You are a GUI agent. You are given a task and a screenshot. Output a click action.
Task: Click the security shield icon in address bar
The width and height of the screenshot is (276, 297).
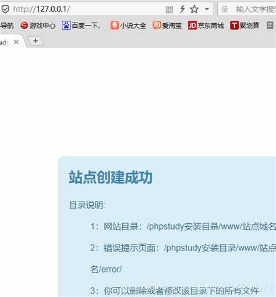click(5, 9)
